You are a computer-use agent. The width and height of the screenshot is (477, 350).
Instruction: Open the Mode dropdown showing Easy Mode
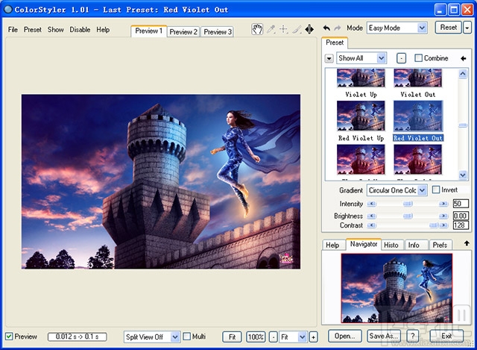pos(397,28)
